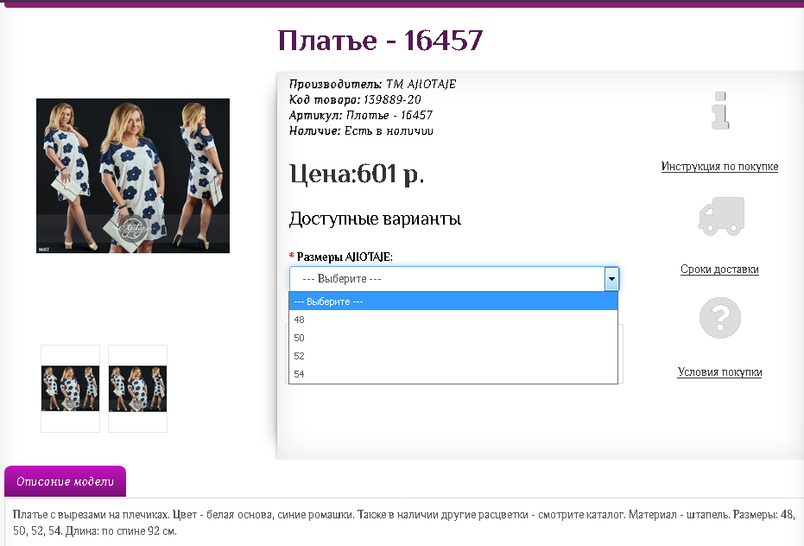Click the info icon above purchase instructions
The height and width of the screenshot is (546, 804).
coord(720,111)
